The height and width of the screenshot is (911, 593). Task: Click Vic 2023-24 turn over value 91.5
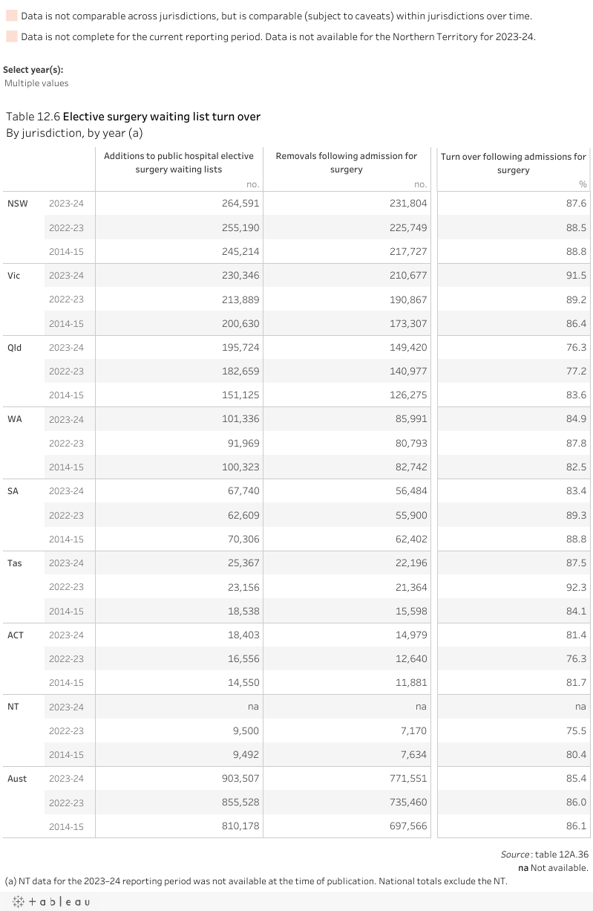pos(576,276)
